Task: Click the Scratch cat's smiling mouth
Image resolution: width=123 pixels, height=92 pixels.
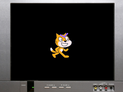Action: 65,44
